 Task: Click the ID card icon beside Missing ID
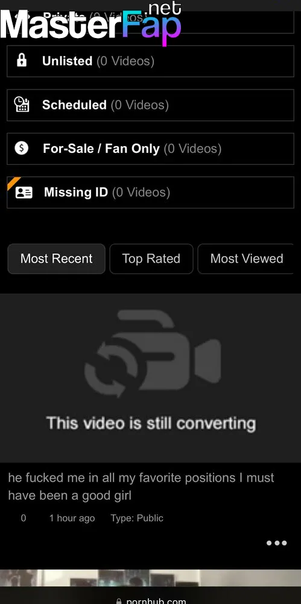point(24,192)
